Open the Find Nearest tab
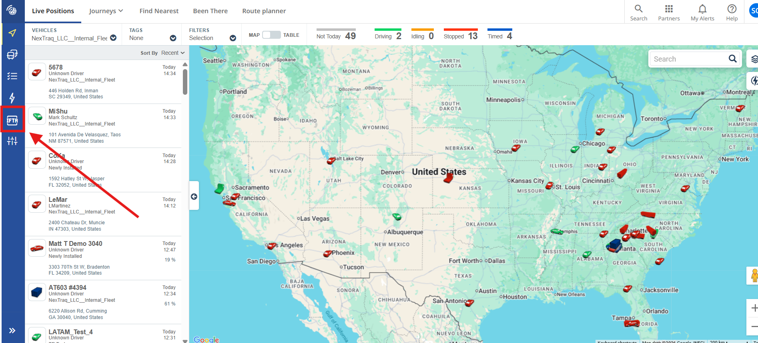The height and width of the screenshot is (343, 758). (159, 11)
